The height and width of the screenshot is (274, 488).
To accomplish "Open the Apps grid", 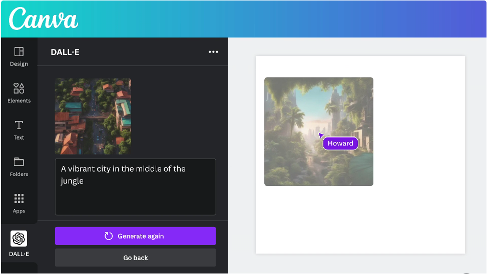I will tap(19, 203).
